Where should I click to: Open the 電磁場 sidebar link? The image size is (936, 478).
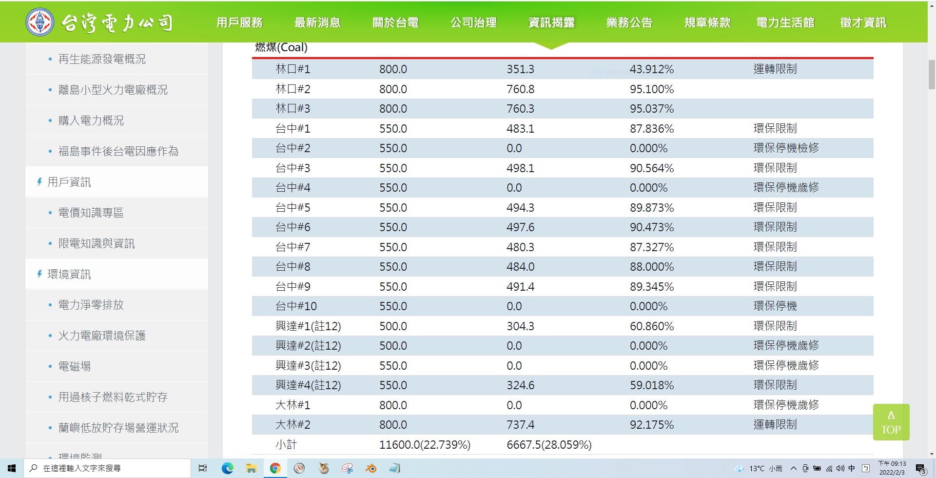(x=75, y=366)
